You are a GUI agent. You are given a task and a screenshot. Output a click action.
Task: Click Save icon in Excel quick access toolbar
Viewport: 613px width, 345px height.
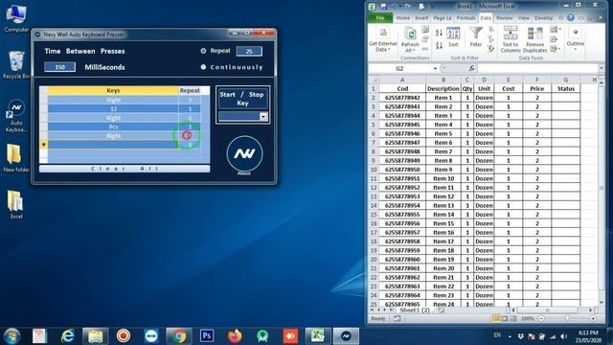(x=384, y=7)
